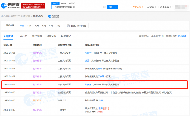Viewport: 190px width, 116px height.
Task: Open the 刘强东 person link
Action: [88, 84]
